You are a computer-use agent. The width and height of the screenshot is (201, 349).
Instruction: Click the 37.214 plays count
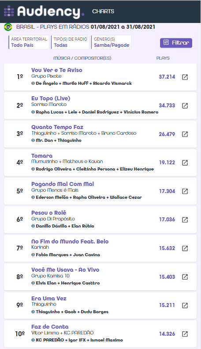coord(167,77)
